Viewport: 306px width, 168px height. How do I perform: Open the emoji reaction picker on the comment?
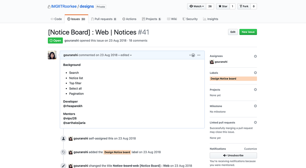(193, 55)
